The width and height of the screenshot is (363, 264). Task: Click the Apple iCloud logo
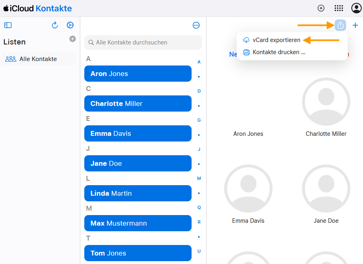(19, 8)
